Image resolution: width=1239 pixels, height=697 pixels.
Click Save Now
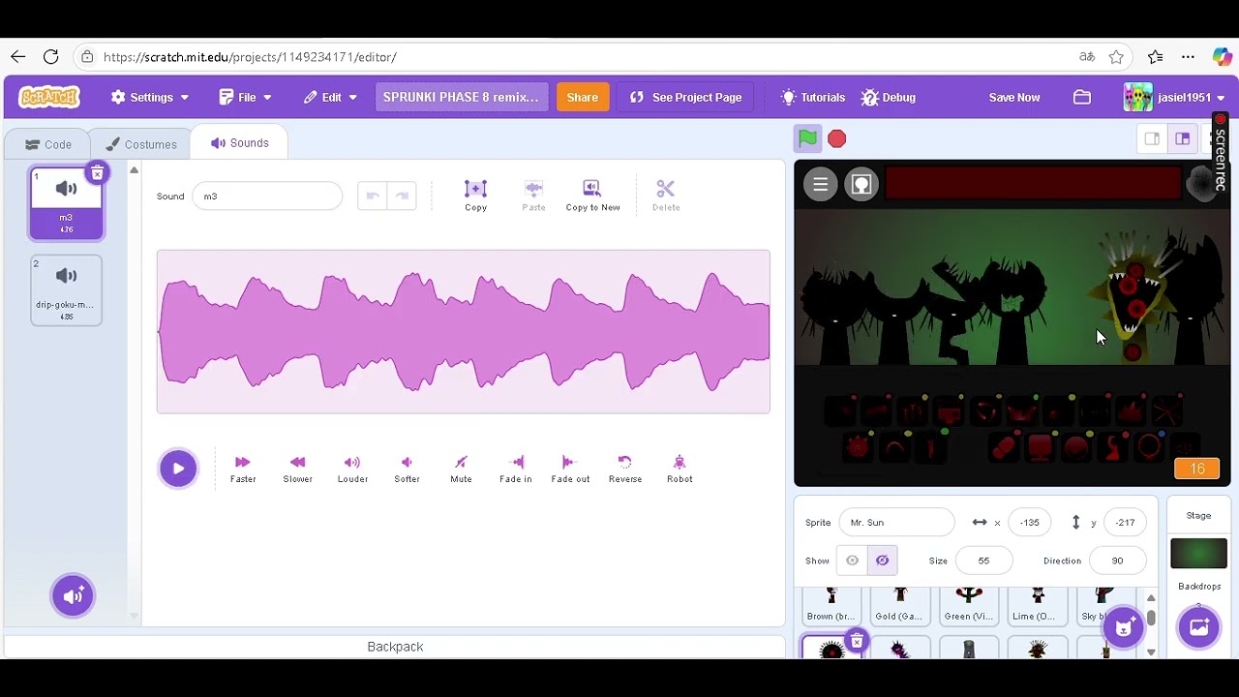pyautogui.click(x=1014, y=97)
